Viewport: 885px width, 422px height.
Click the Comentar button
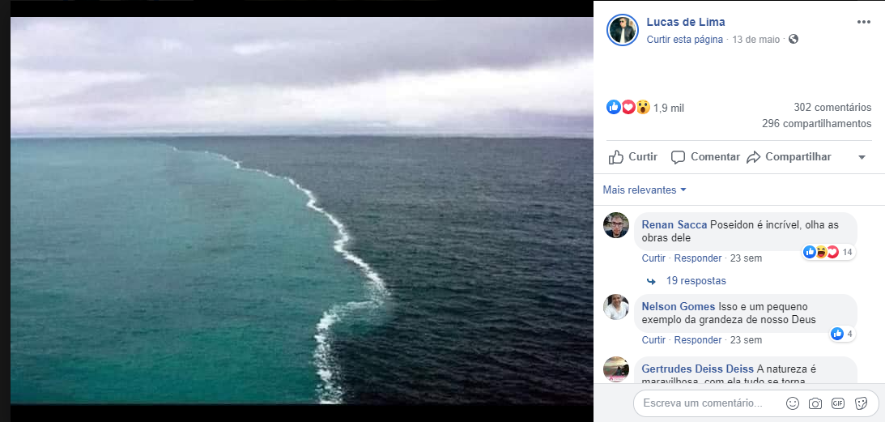click(x=705, y=157)
